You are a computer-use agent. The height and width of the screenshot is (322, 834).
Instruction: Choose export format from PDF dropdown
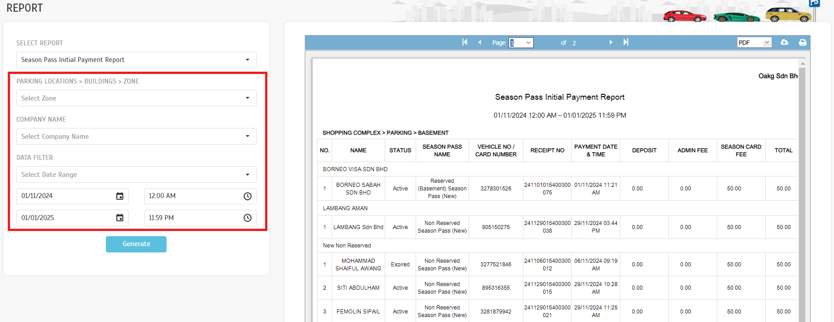[754, 43]
